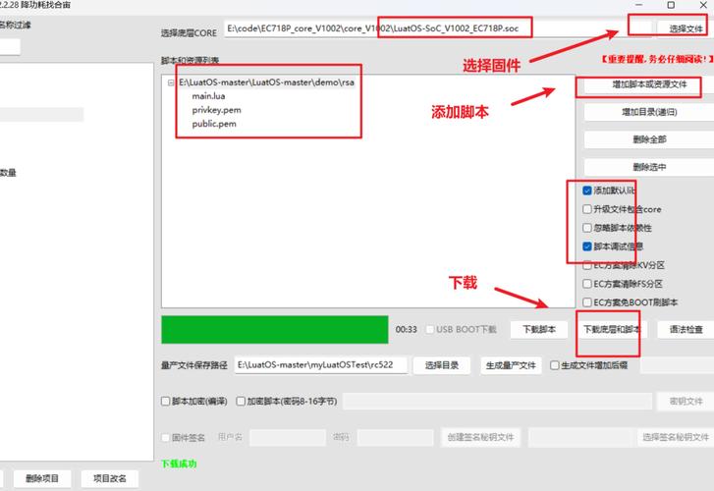Viewport: 714px width, 491px height.
Task: Click the 下载成功 status text
Action: (179, 464)
